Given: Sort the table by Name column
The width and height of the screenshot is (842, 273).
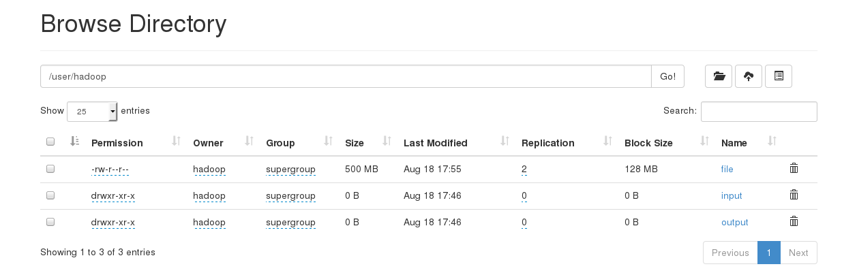Looking at the screenshot, I should (x=734, y=143).
